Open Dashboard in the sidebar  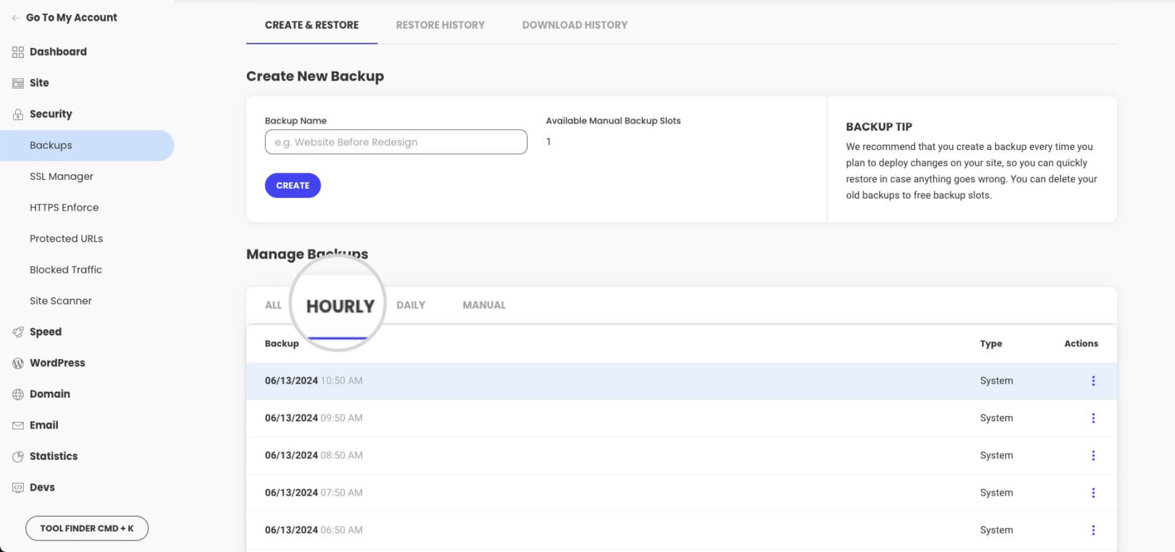click(x=58, y=52)
